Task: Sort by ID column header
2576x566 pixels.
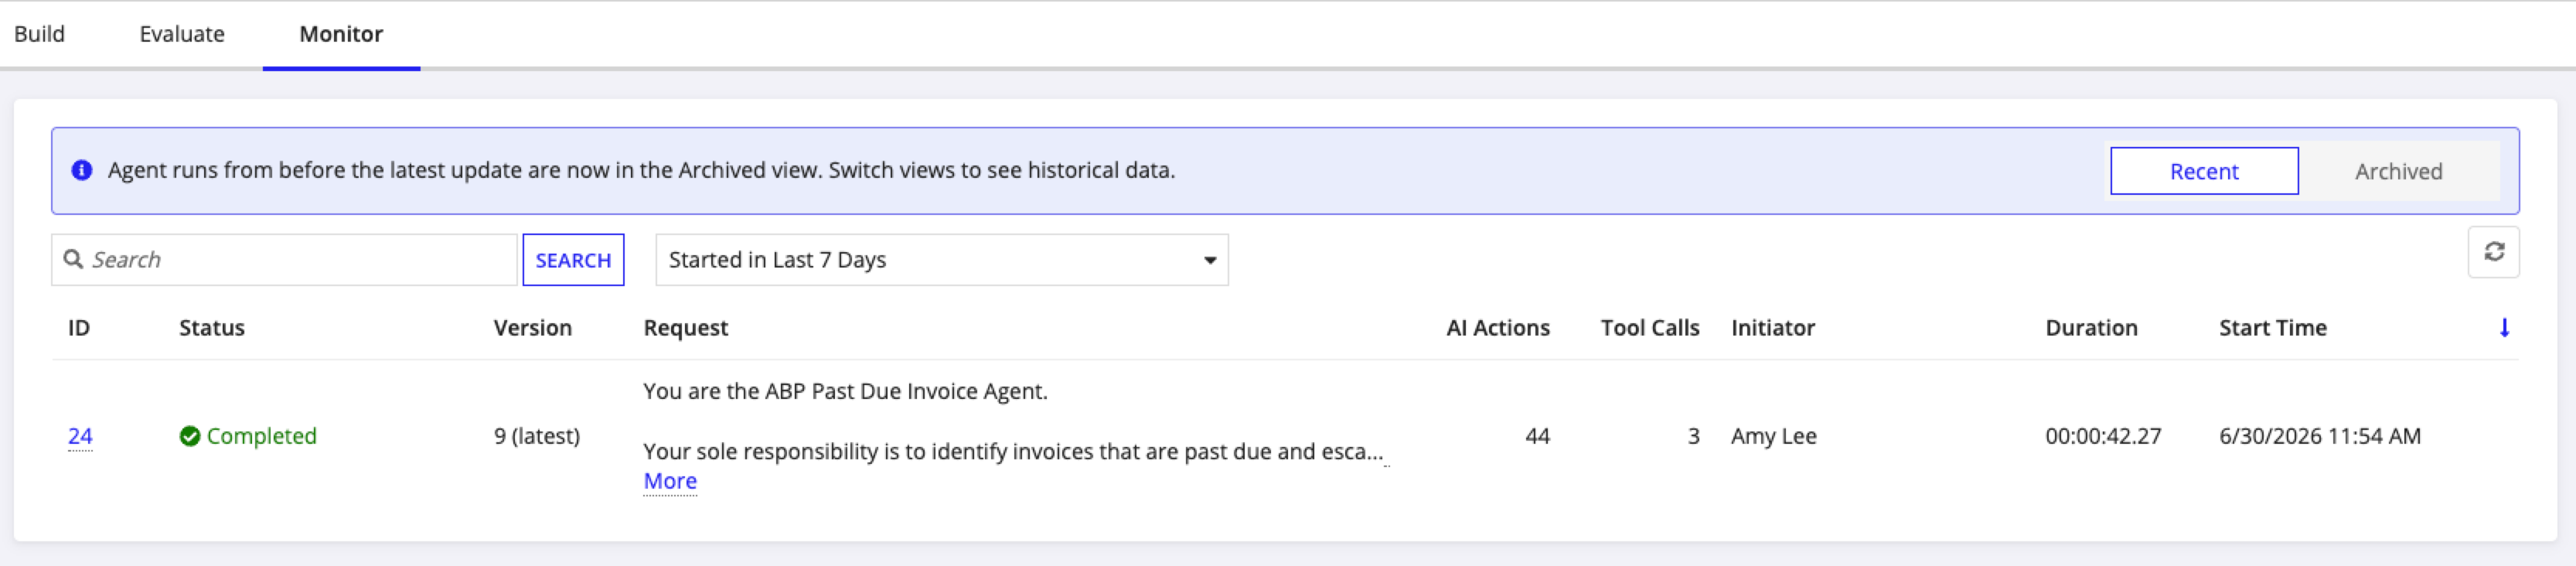Action: (x=79, y=328)
